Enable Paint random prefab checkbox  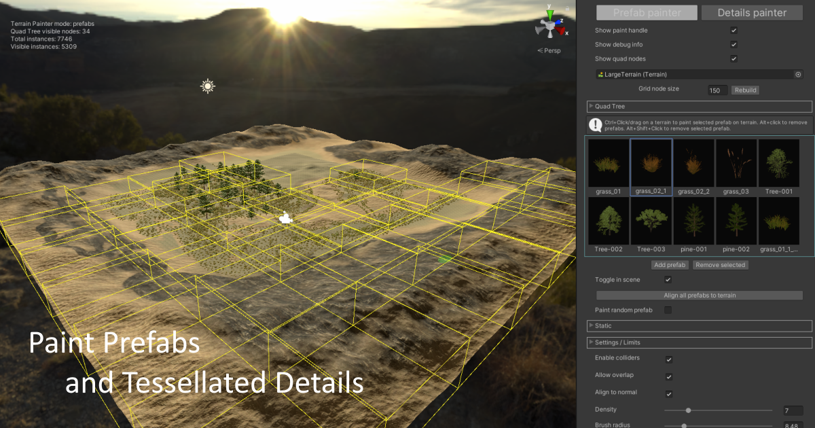coord(668,310)
